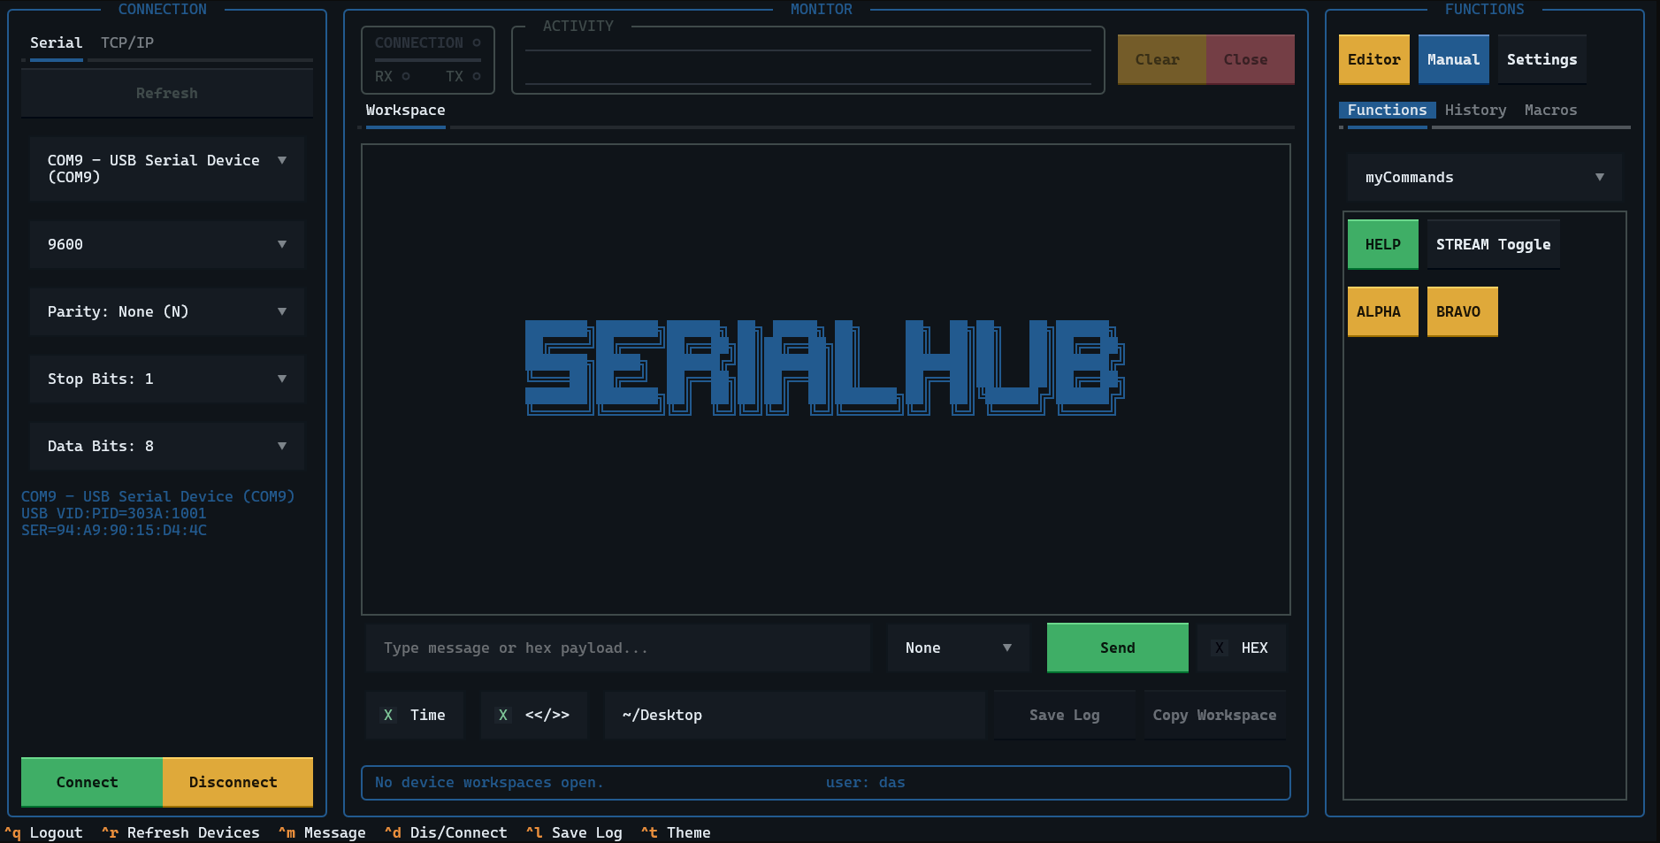Click the 'USB VID:PID=303A:1001' text
Viewport: 1660px width, 843px height.
114,513
